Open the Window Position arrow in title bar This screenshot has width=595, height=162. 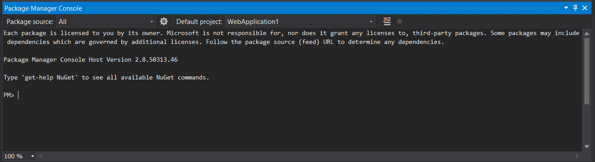click(566, 8)
